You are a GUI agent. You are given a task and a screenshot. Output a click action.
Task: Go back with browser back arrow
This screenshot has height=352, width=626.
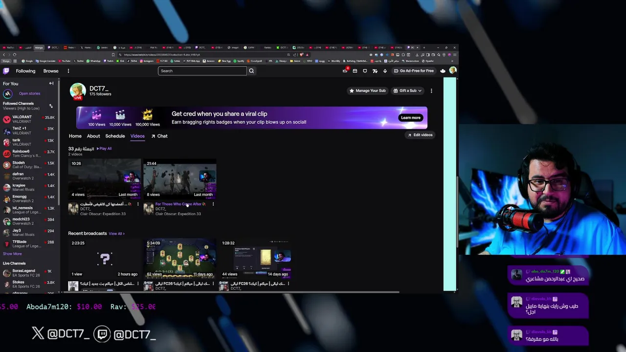pos(4,55)
